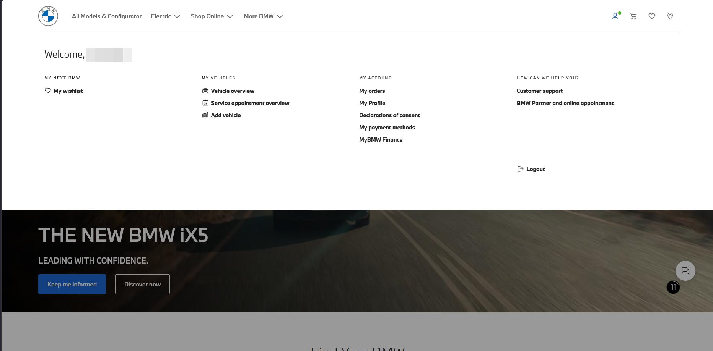Screen dimensions: 713x351
Task: Pause the hero video
Action: (x=673, y=287)
